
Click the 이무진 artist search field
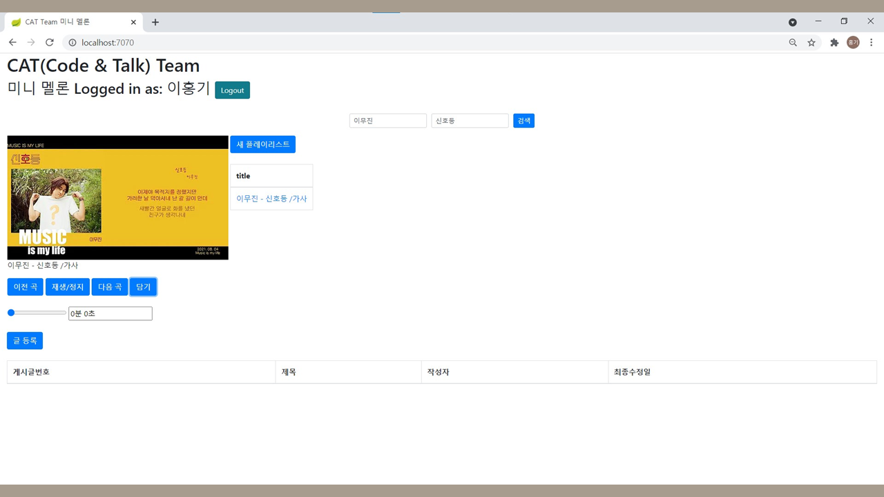point(388,121)
